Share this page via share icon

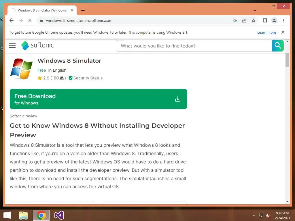244,20
